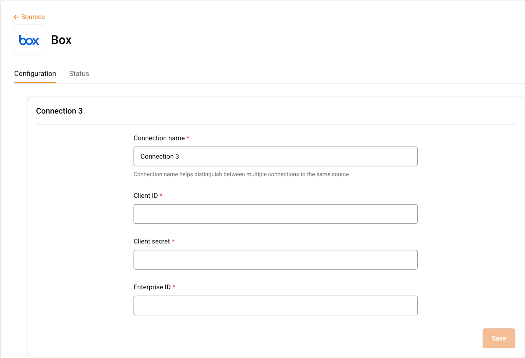The height and width of the screenshot is (358, 525).
Task: Open the Status tab
Action: (79, 74)
